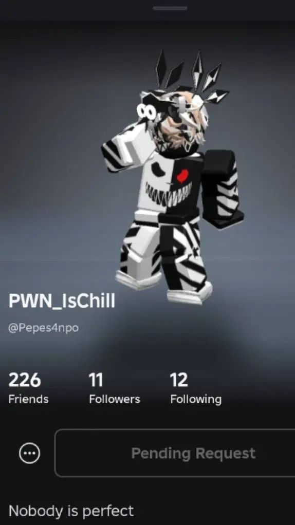Tap the 11 followers count
Viewport: 295px width, 525px height.
[96, 380]
